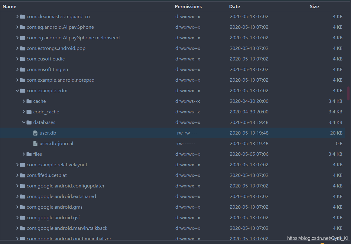Click files folder date 2020-05-05 07:06
This screenshot has width=351, height=244.
[x=249, y=154]
